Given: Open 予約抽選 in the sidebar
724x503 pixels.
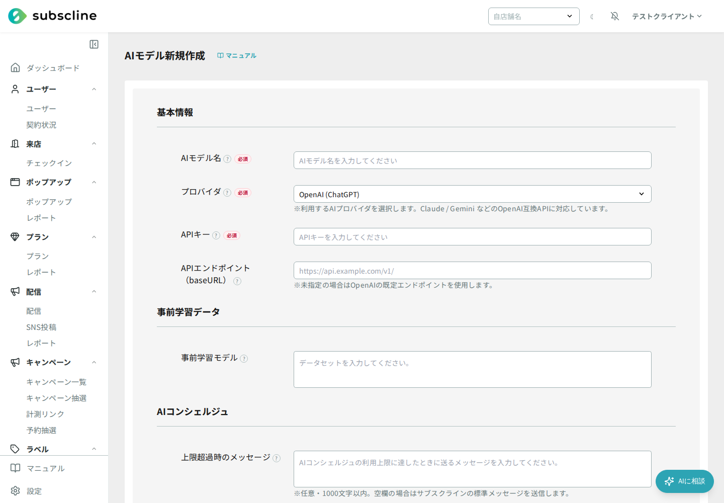Looking at the screenshot, I should tap(41, 430).
